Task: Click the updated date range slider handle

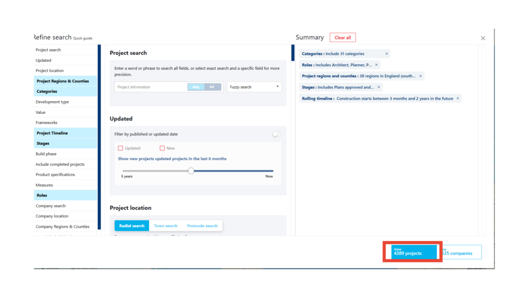Action: (x=191, y=171)
